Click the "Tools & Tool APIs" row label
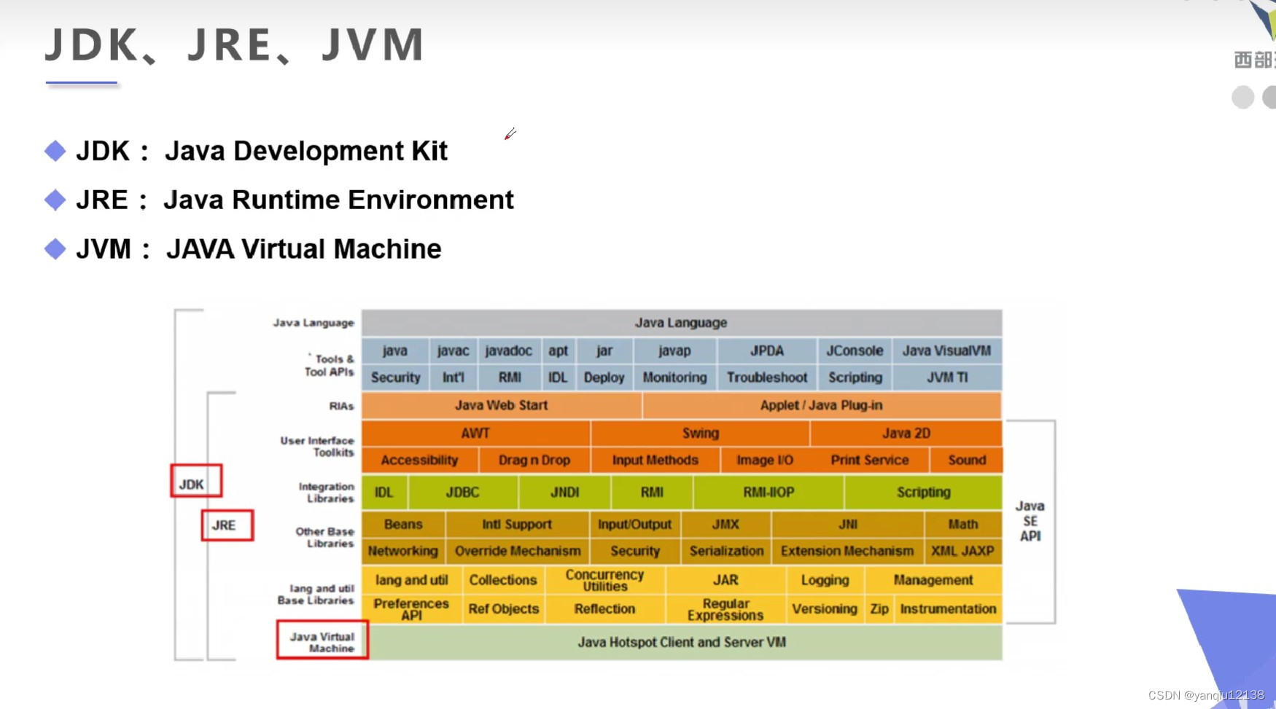The width and height of the screenshot is (1276, 709). pyautogui.click(x=329, y=365)
